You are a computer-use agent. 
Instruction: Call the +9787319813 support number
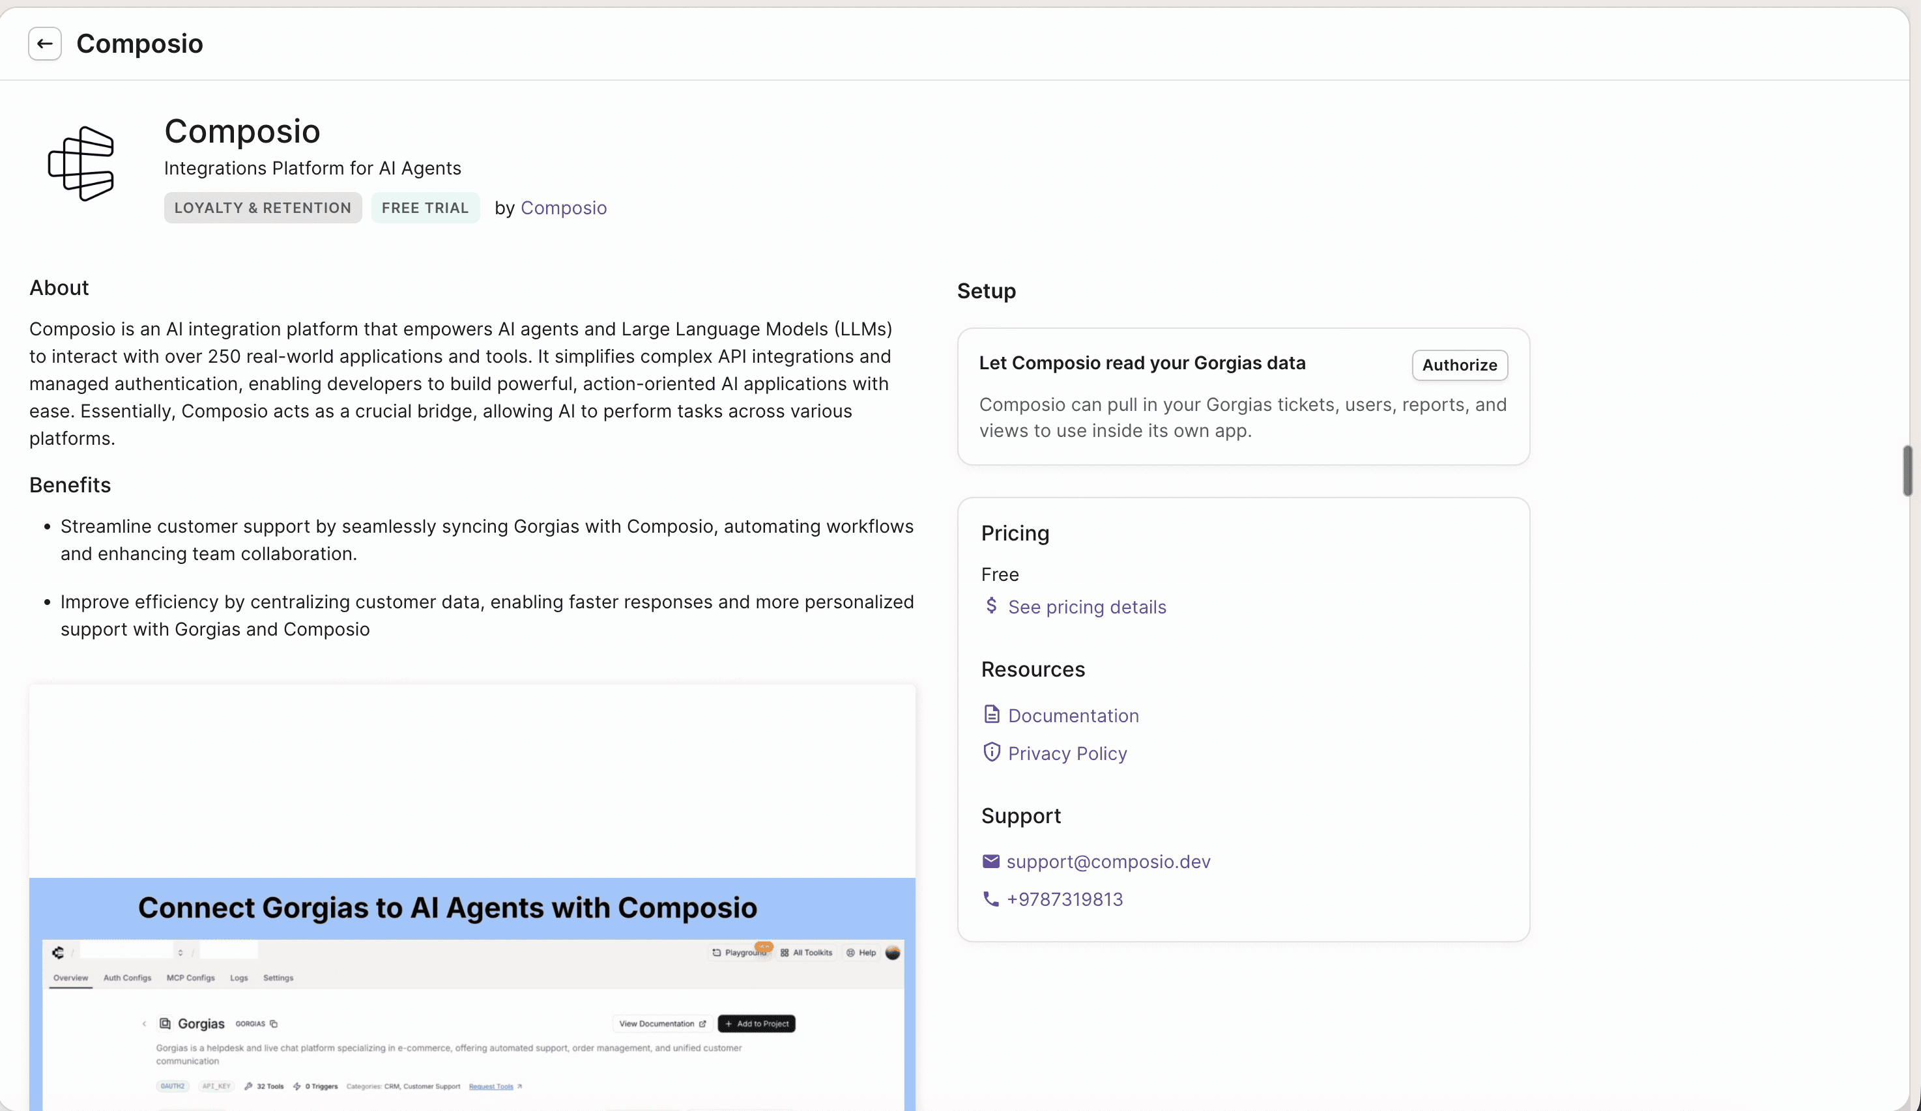(1065, 899)
